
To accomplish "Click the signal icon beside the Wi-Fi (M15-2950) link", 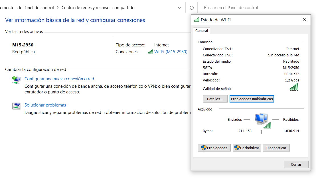I will (x=150, y=52).
